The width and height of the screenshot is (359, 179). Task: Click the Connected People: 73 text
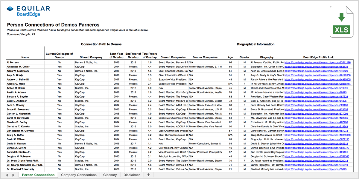pos(21,34)
